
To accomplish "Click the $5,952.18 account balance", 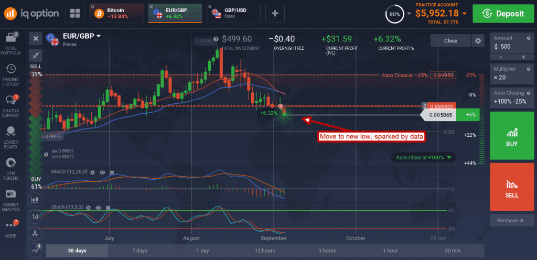I will (437, 13).
